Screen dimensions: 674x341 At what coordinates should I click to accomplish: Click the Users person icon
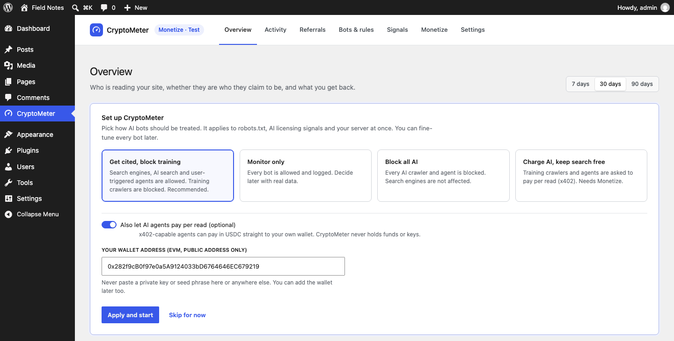click(x=8, y=167)
